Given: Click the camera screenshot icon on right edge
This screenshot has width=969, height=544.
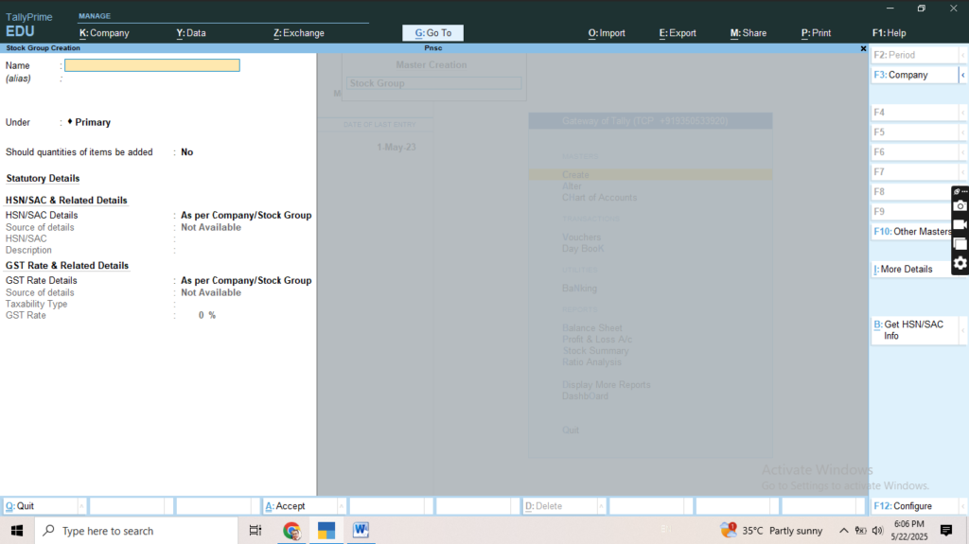Looking at the screenshot, I should pos(960,206).
